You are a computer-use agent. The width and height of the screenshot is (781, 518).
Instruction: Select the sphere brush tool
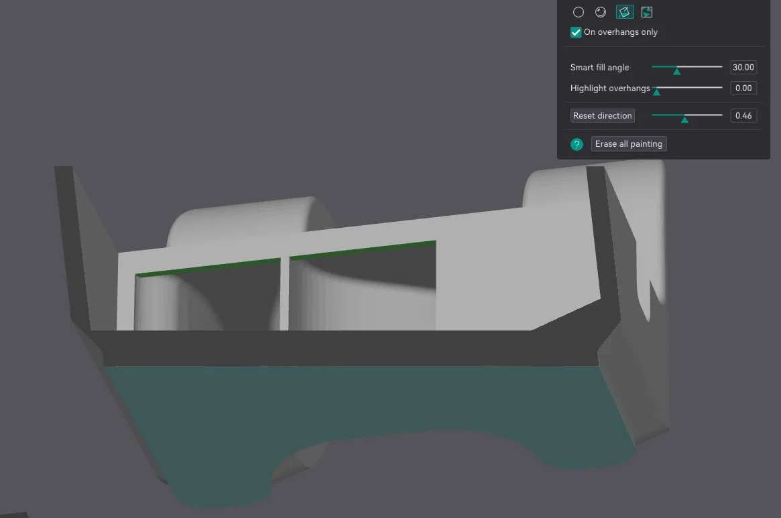tap(601, 12)
